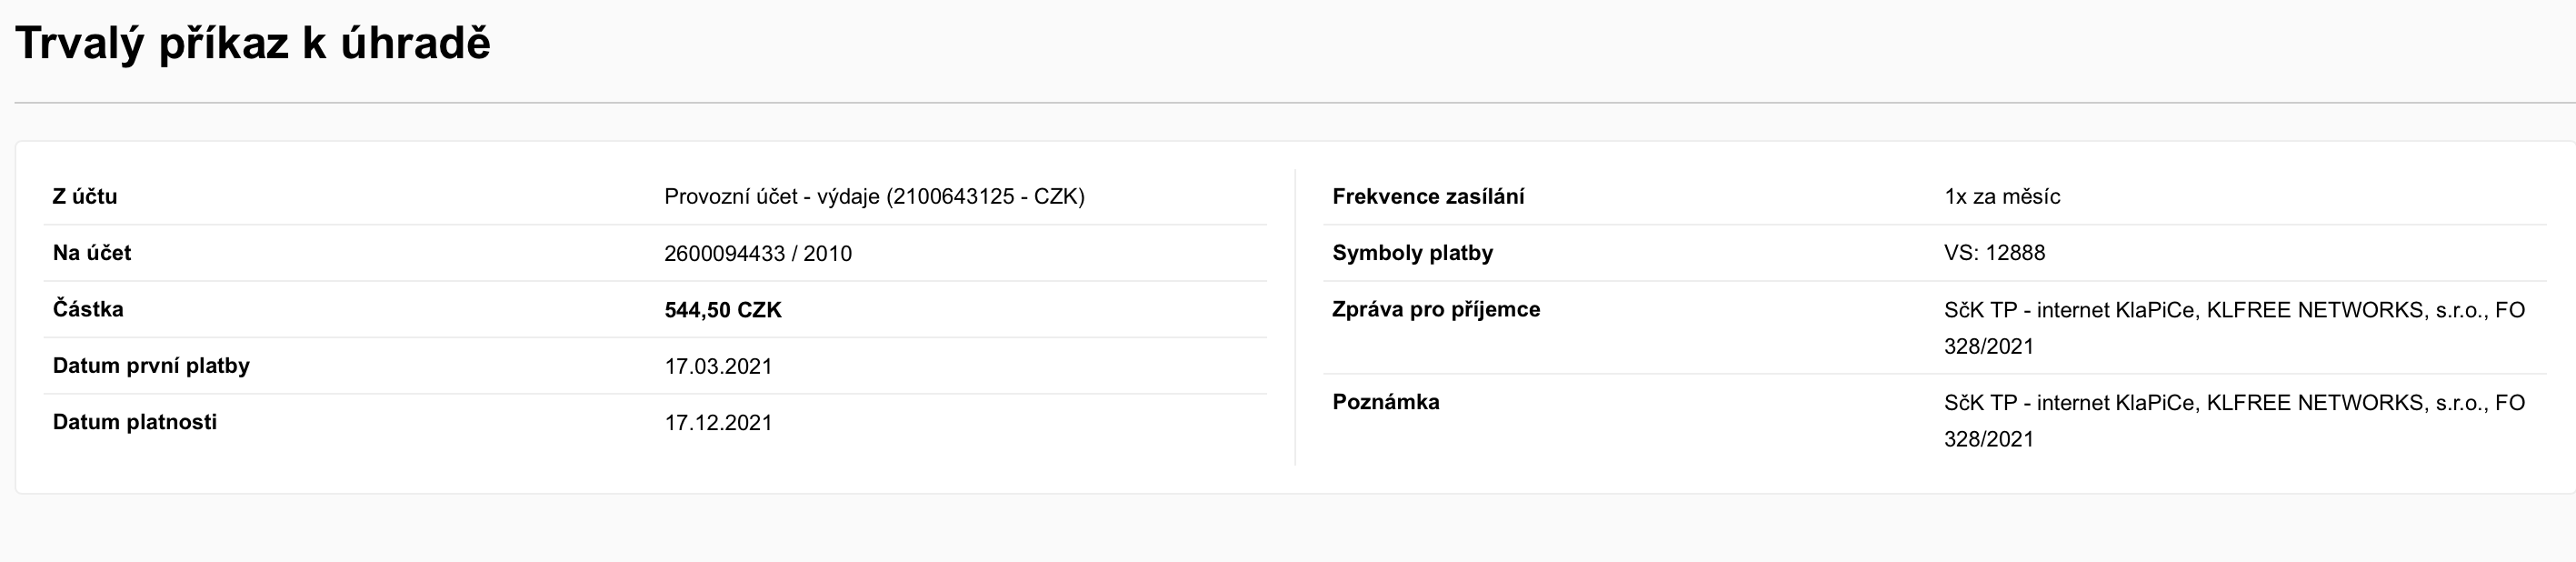
Task: Select the validity date 17.12.2021
Action: coord(718,423)
